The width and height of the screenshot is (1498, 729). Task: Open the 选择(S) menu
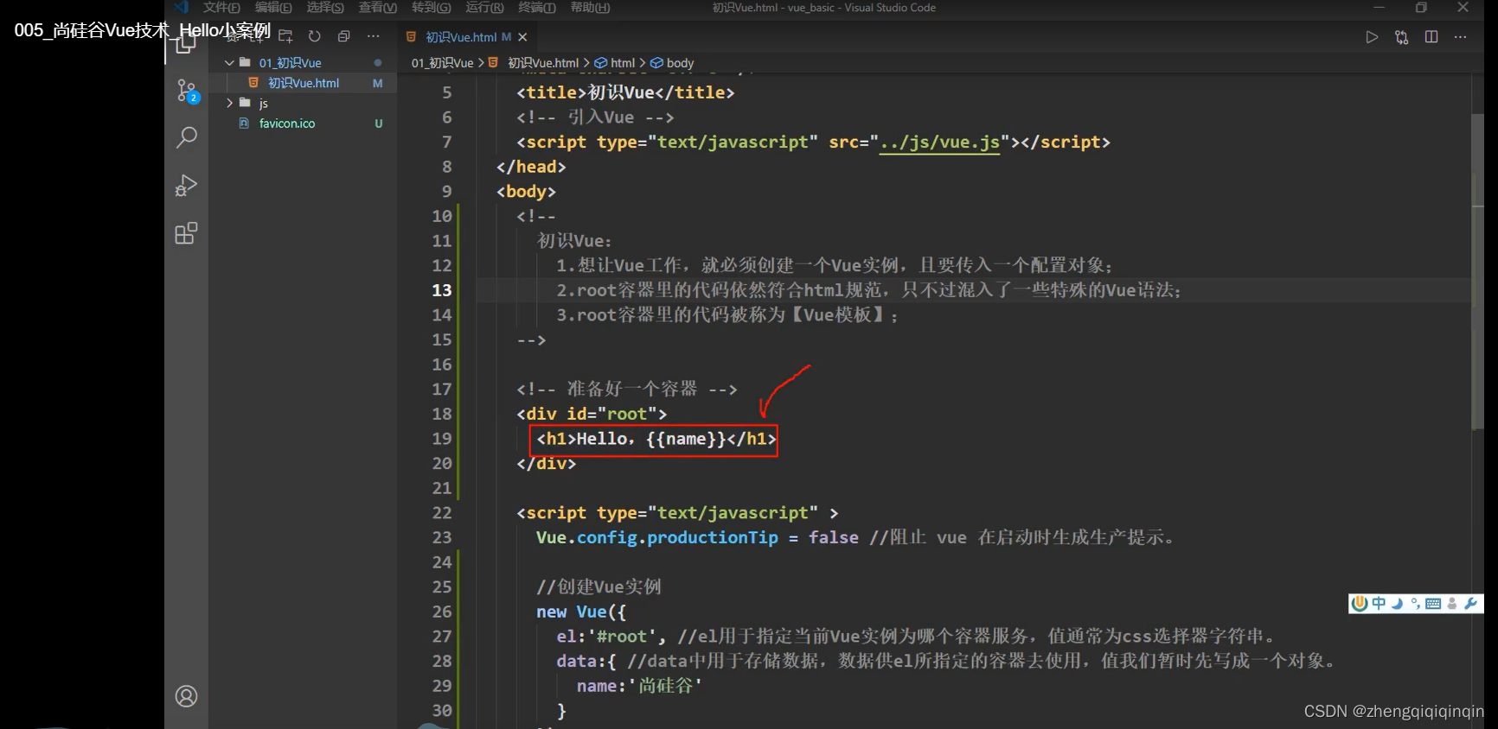tap(325, 7)
